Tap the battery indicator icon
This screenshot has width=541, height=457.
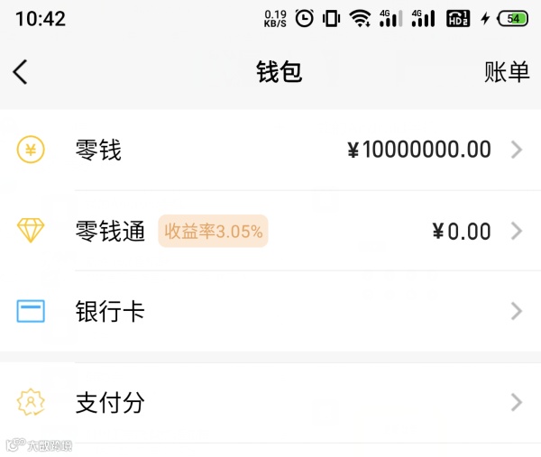514,18
